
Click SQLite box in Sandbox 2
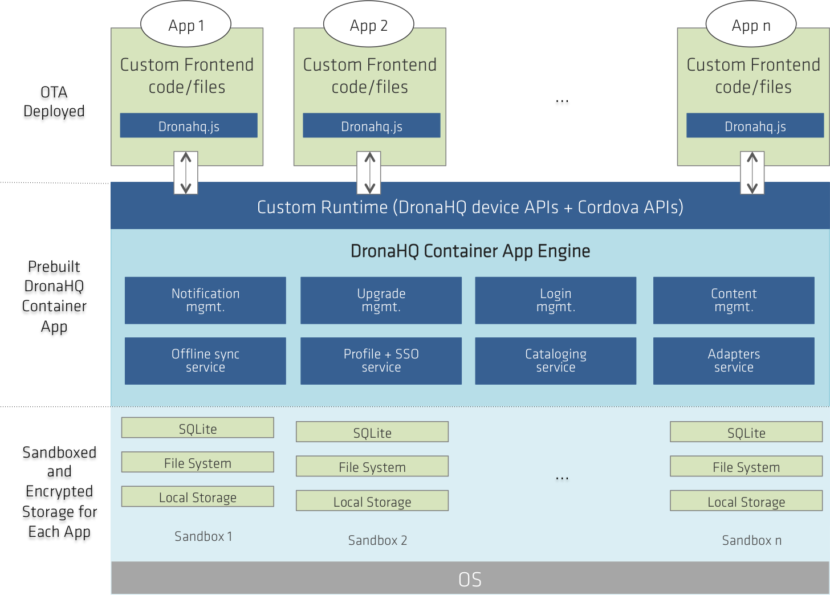point(372,432)
